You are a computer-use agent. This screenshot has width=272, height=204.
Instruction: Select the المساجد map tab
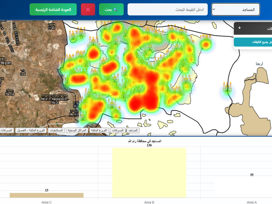[133, 130]
